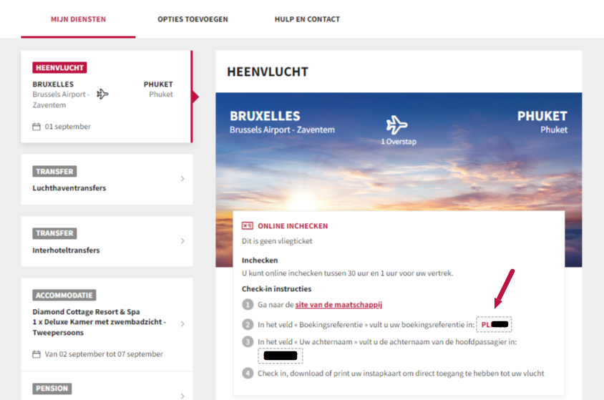Switch to the Opties Toevoegen tab

pos(193,19)
